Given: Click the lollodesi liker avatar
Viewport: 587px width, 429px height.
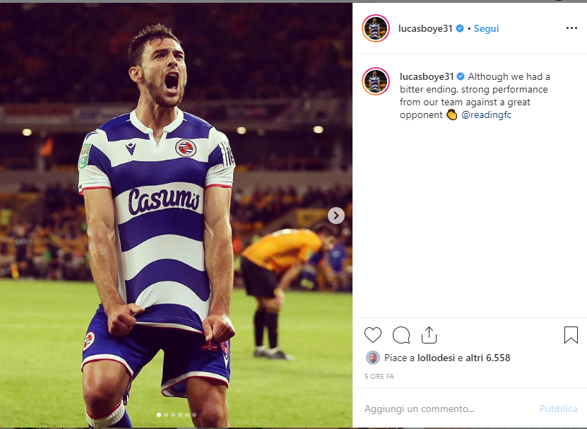Looking at the screenshot, I should click(x=373, y=358).
